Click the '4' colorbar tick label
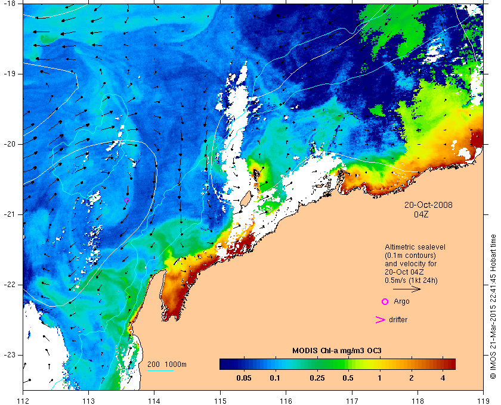 pos(443,378)
